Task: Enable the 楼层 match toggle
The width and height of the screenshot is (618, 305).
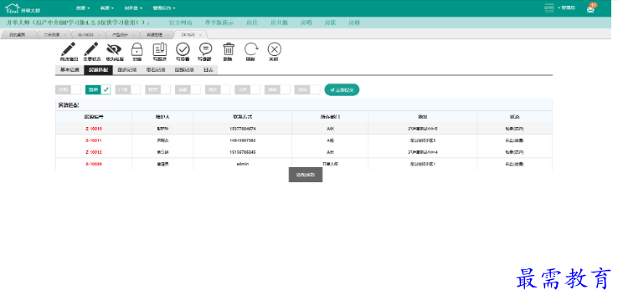Action: point(158,89)
